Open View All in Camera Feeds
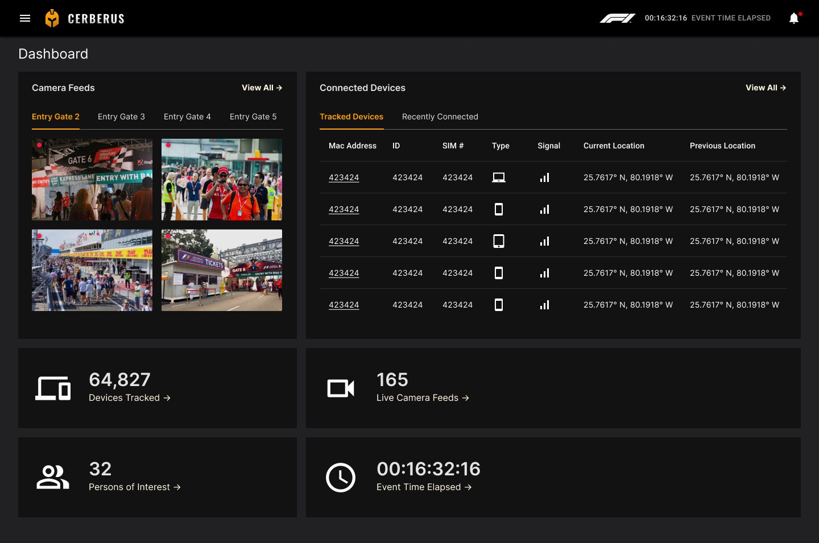 [x=262, y=88]
